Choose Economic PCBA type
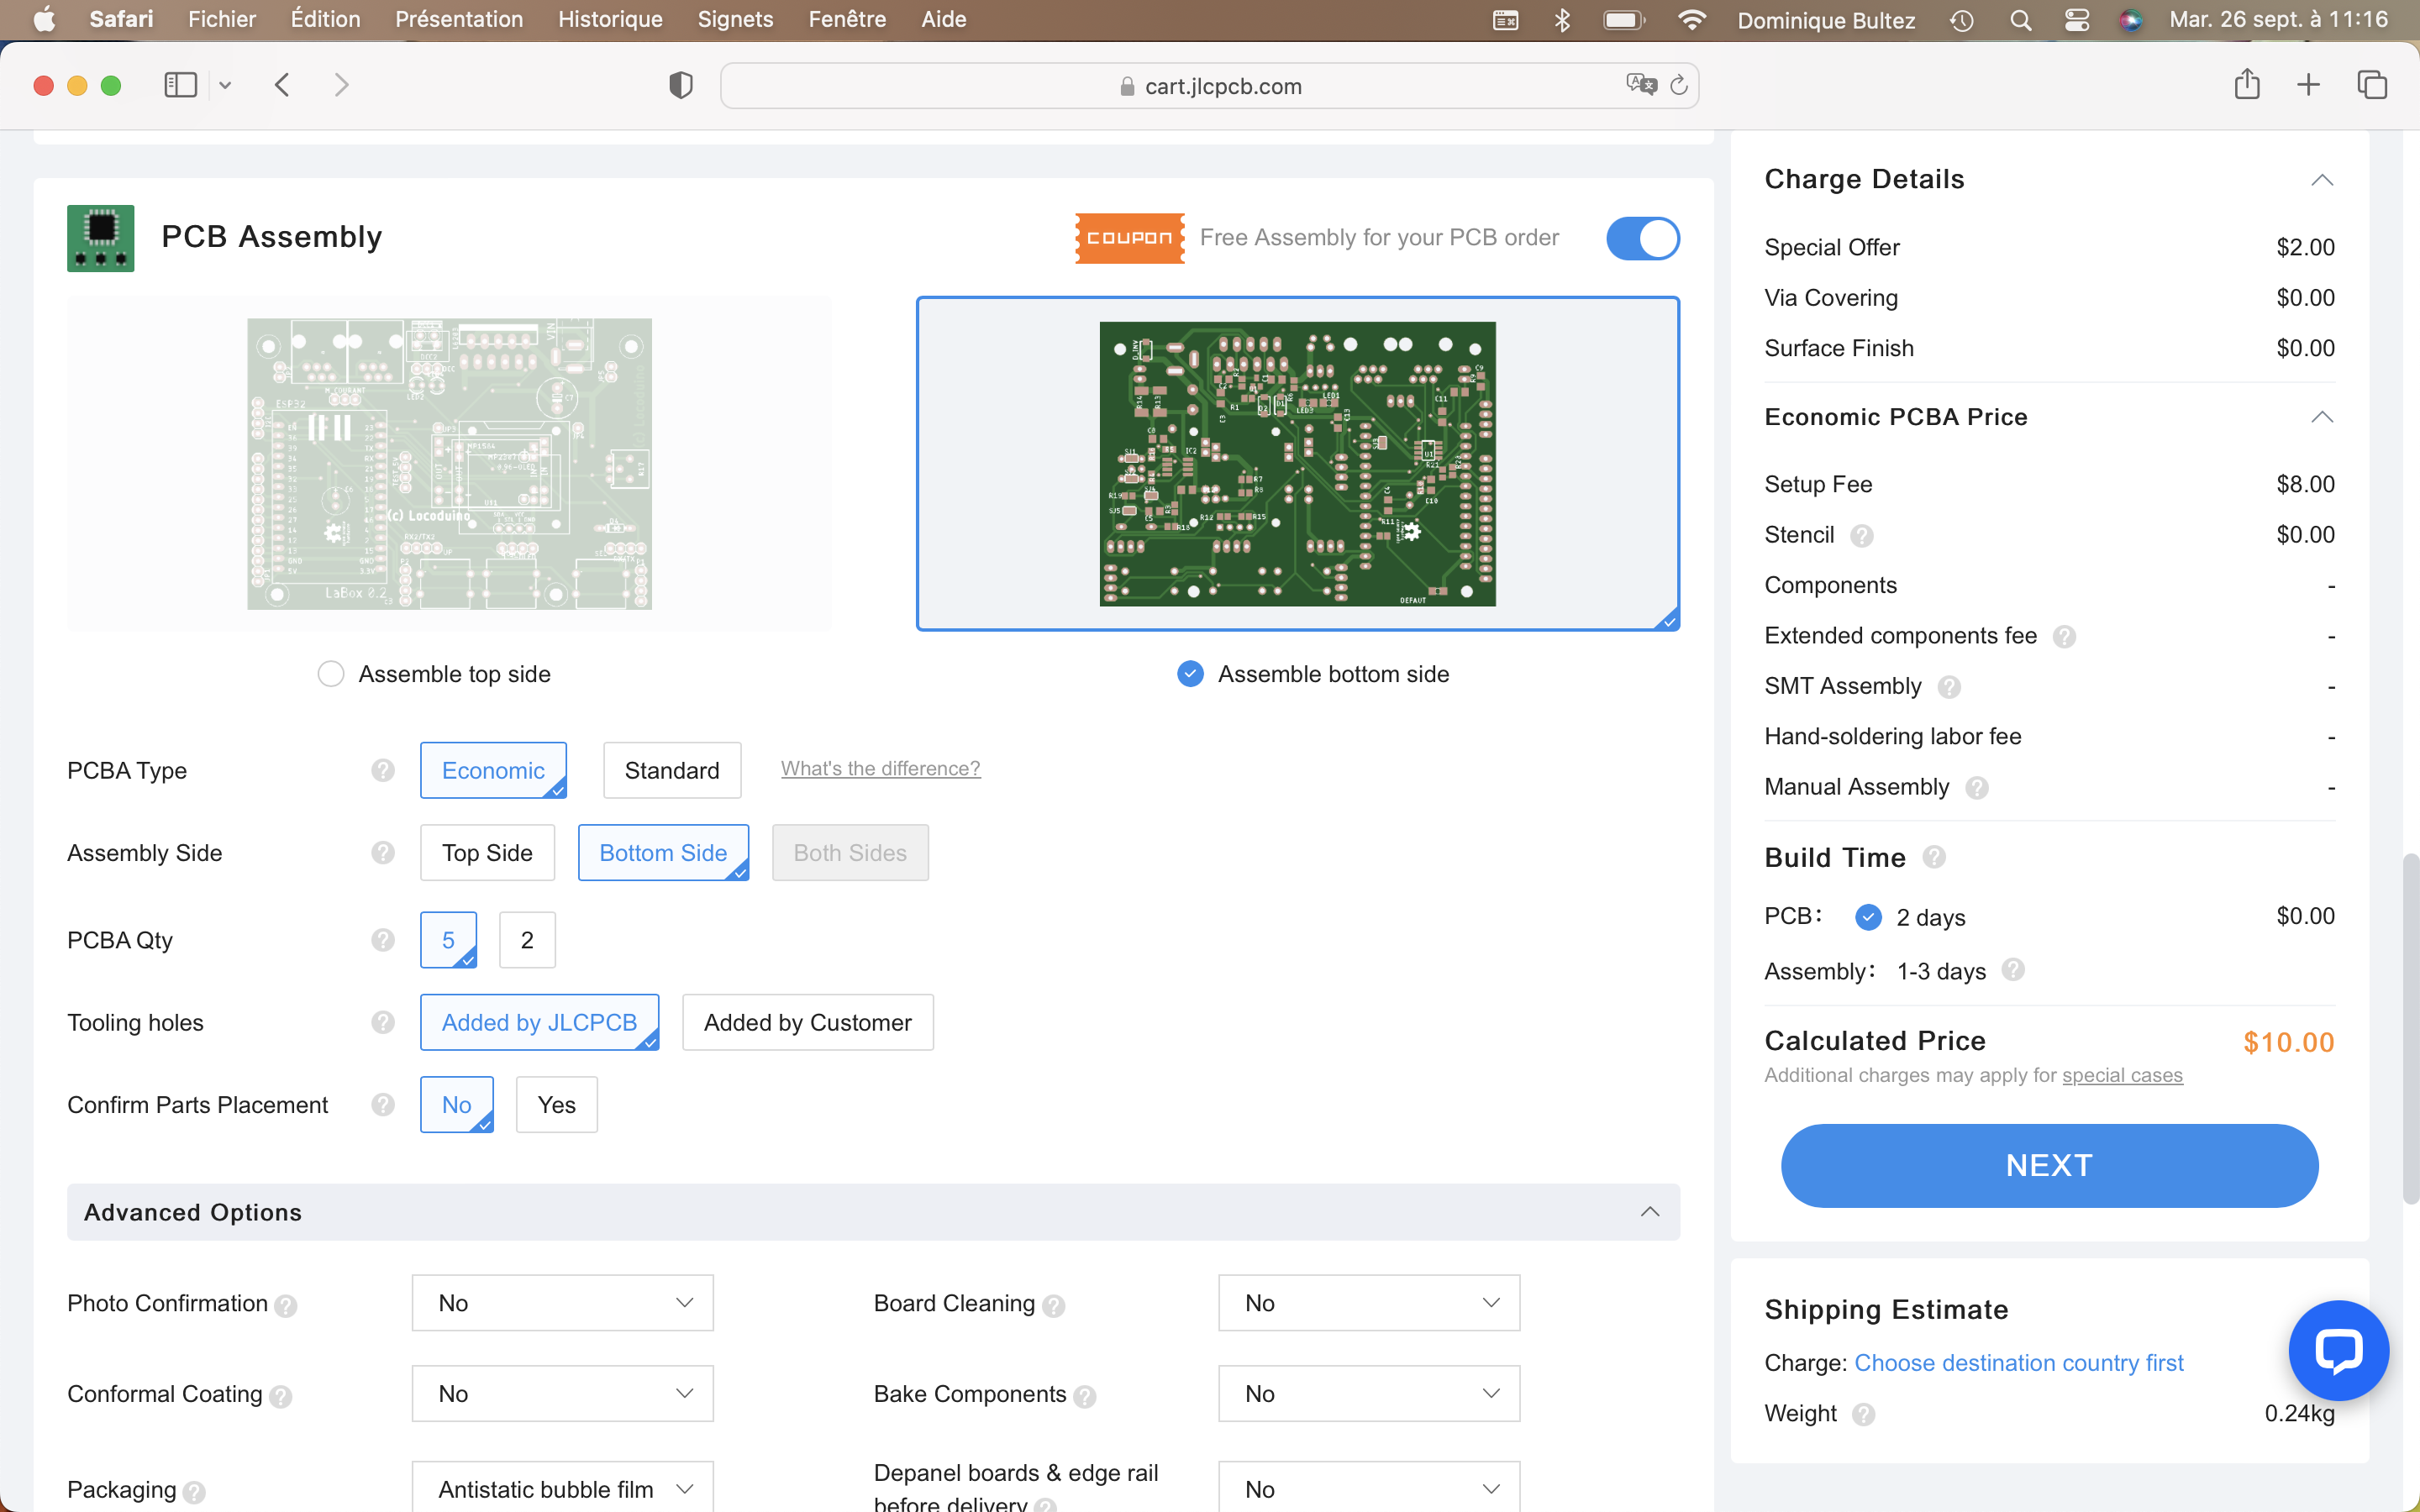 coord(493,770)
